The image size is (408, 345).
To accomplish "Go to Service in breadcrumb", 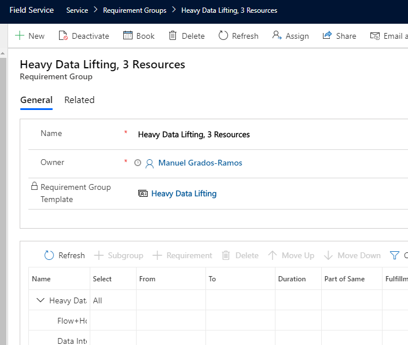I will [x=77, y=10].
